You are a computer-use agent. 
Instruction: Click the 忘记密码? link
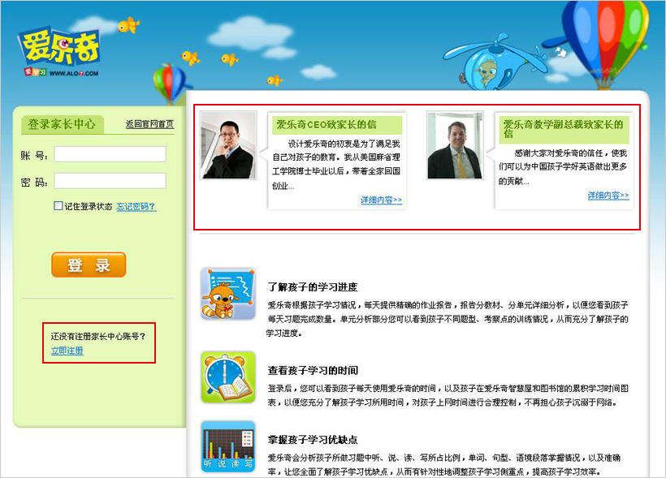tap(136, 207)
